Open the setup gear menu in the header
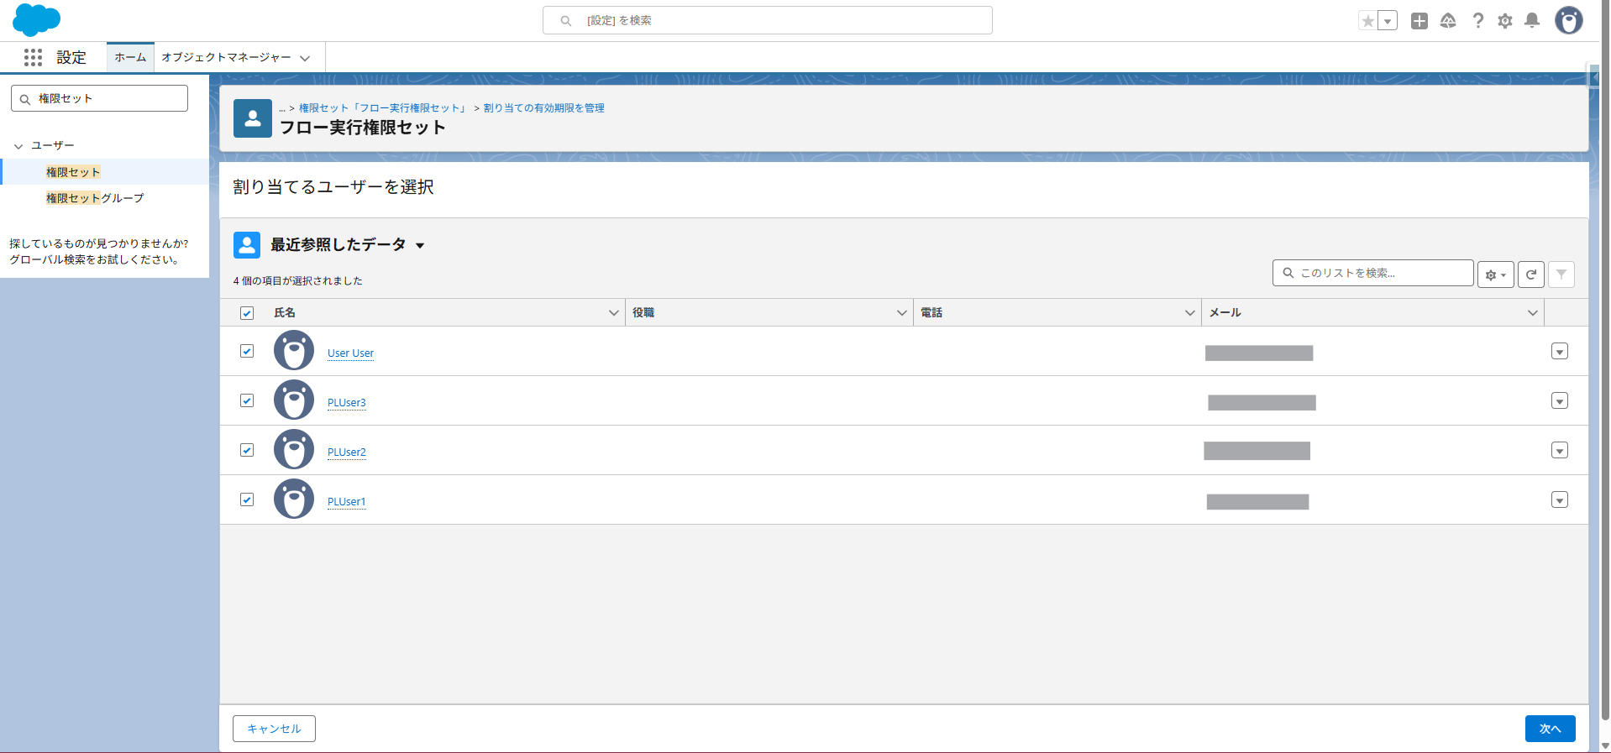The height and width of the screenshot is (753, 1611). coord(1504,21)
